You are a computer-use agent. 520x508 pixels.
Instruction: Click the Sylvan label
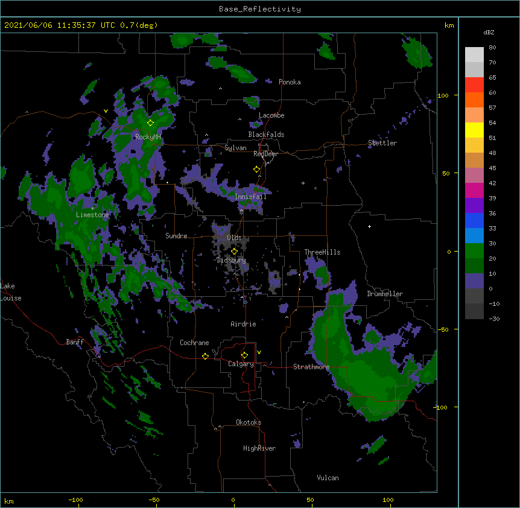tap(235, 148)
